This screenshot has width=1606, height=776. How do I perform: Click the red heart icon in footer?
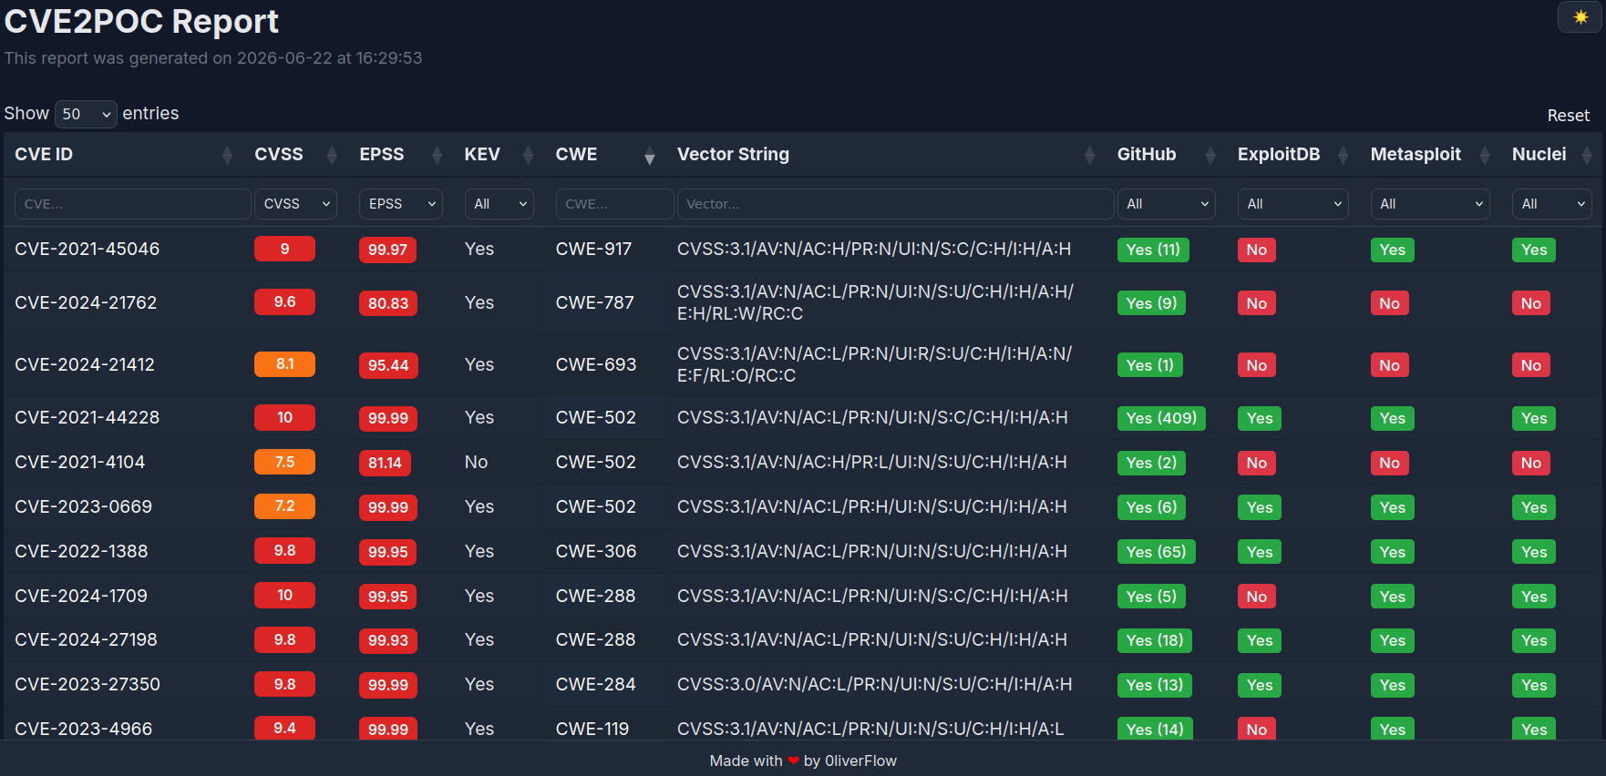[793, 761]
